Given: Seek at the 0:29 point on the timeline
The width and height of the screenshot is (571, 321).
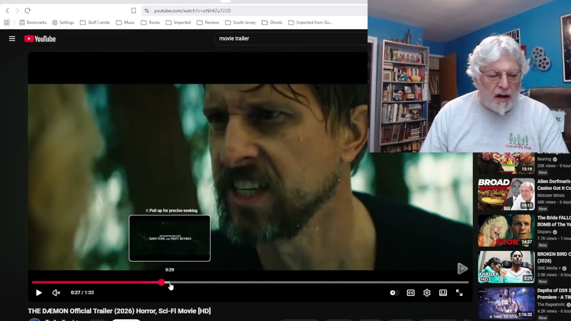Looking at the screenshot, I should pos(170,282).
